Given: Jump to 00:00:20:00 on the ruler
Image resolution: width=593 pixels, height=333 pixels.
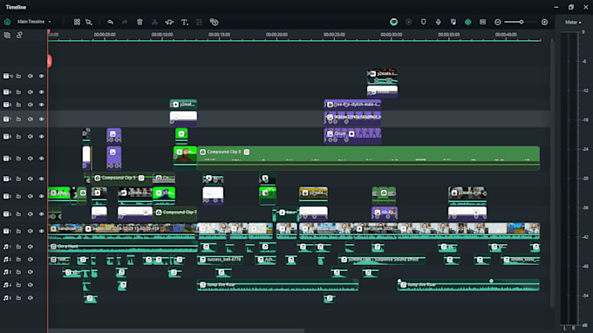Looking at the screenshot, I should point(276,34).
